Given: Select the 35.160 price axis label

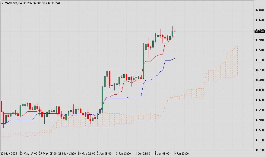Looking at the screenshot, I should click(260, 60).
